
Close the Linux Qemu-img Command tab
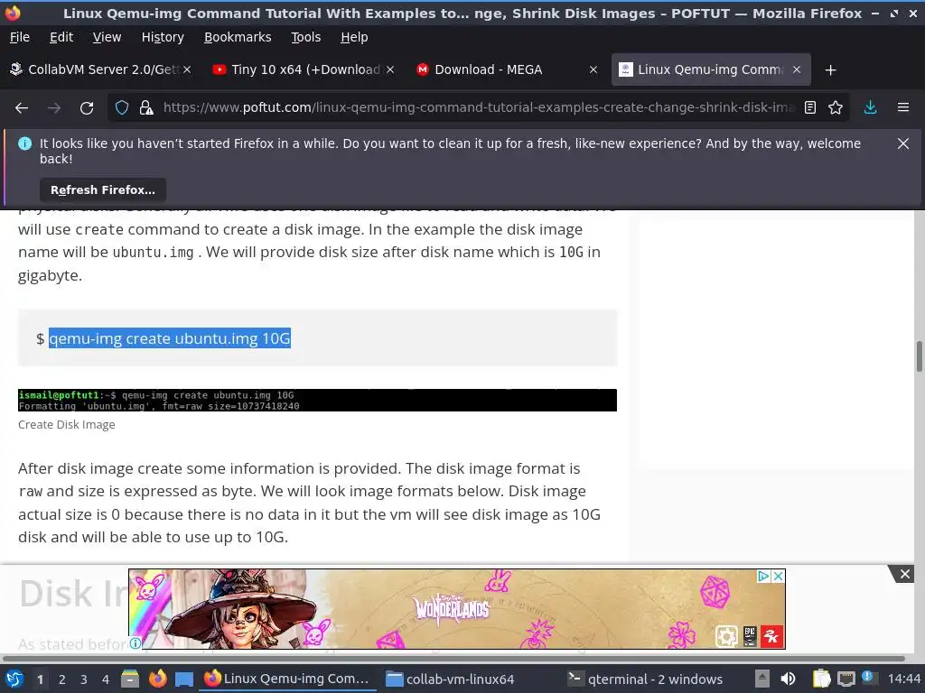797,69
